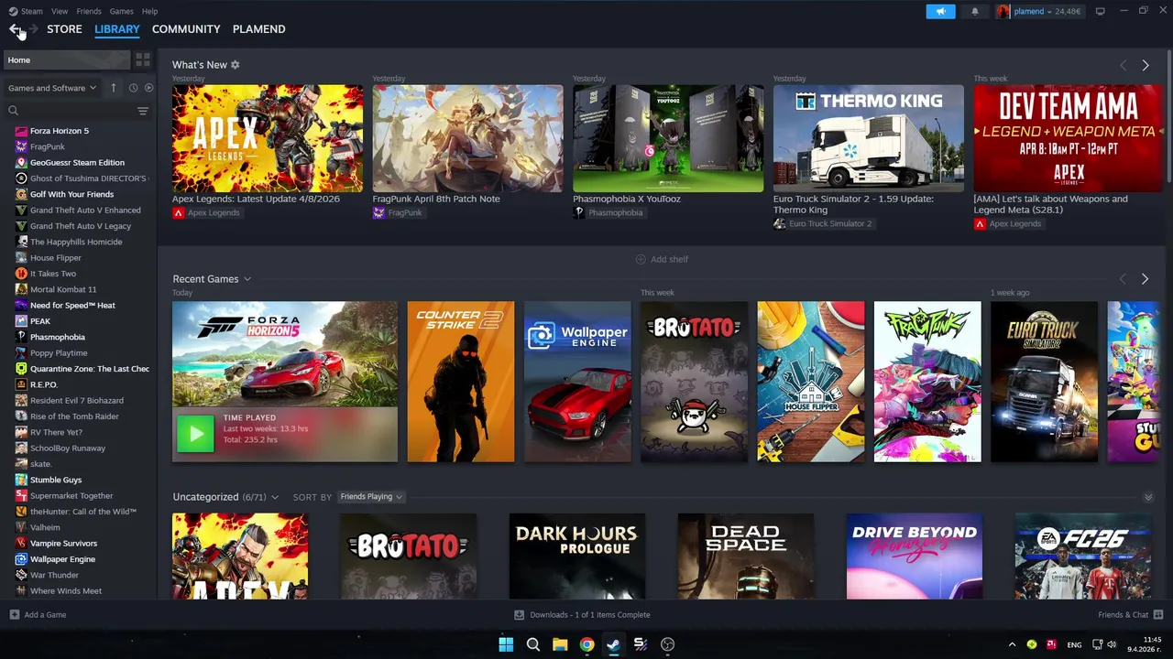Open the Games and Software dropdown
Image resolution: width=1173 pixels, height=659 pixels.
click(52, 88)
